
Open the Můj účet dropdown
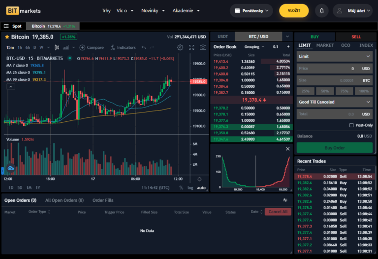click(x=353, y=11)
